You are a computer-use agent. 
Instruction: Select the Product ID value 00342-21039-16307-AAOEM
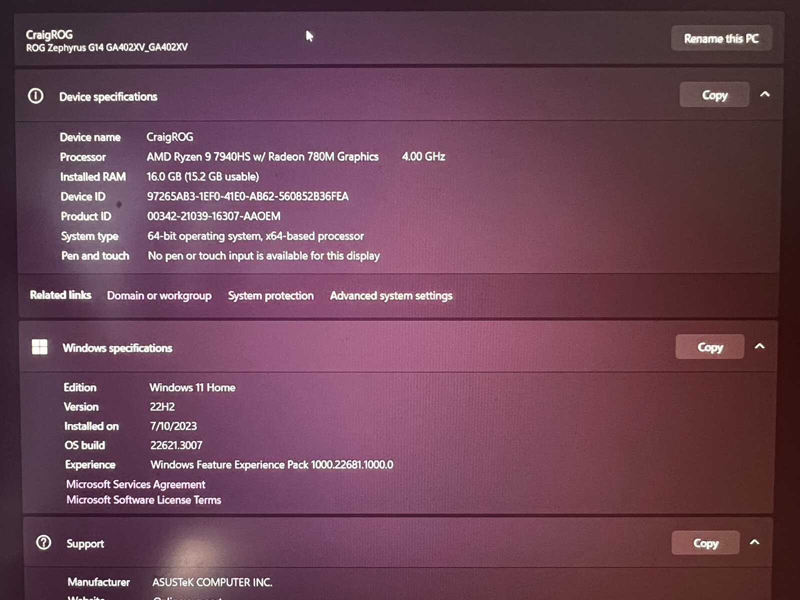click(x=213, y=216)
